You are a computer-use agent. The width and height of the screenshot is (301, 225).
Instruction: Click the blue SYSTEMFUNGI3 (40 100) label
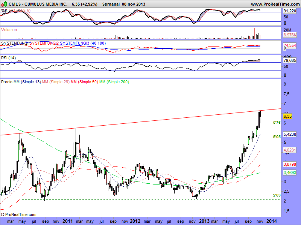tap(83, 43)
